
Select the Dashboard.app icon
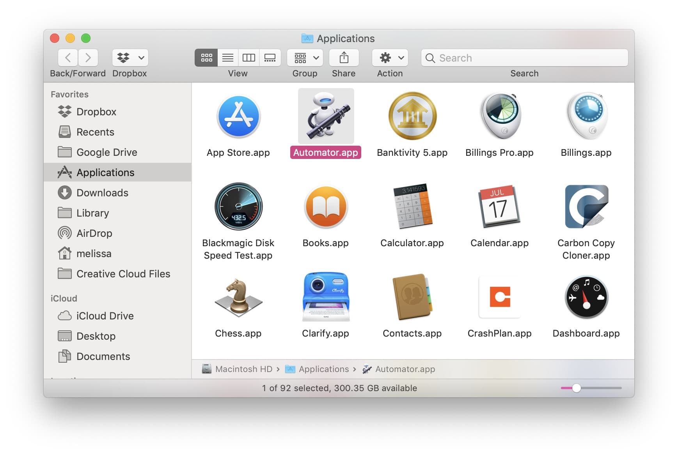tap(586, 297)
